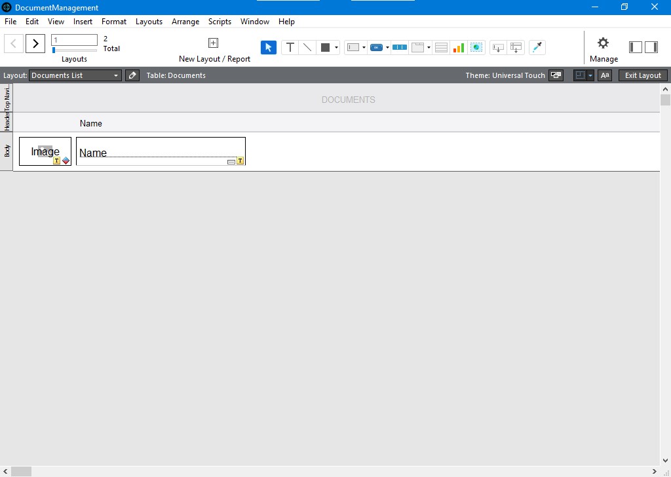671x477 pixels.
Task: Click the layout navigation slider
Action: [x=74, y=50]
